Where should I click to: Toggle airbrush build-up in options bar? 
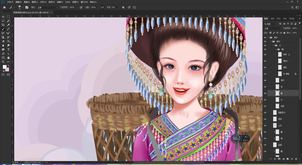click(102, 7)
